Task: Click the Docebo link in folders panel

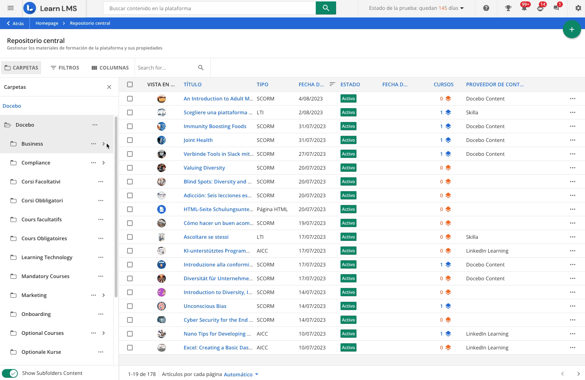Action: [12, 106]
